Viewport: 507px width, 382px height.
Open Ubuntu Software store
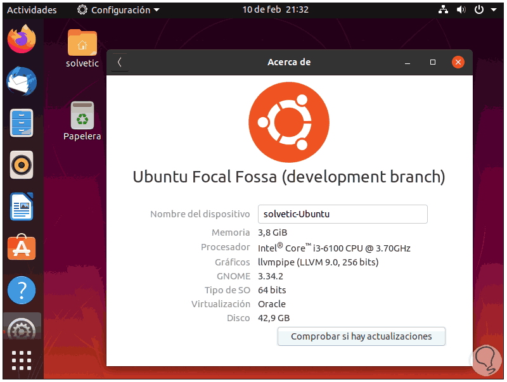click(22, 248)
